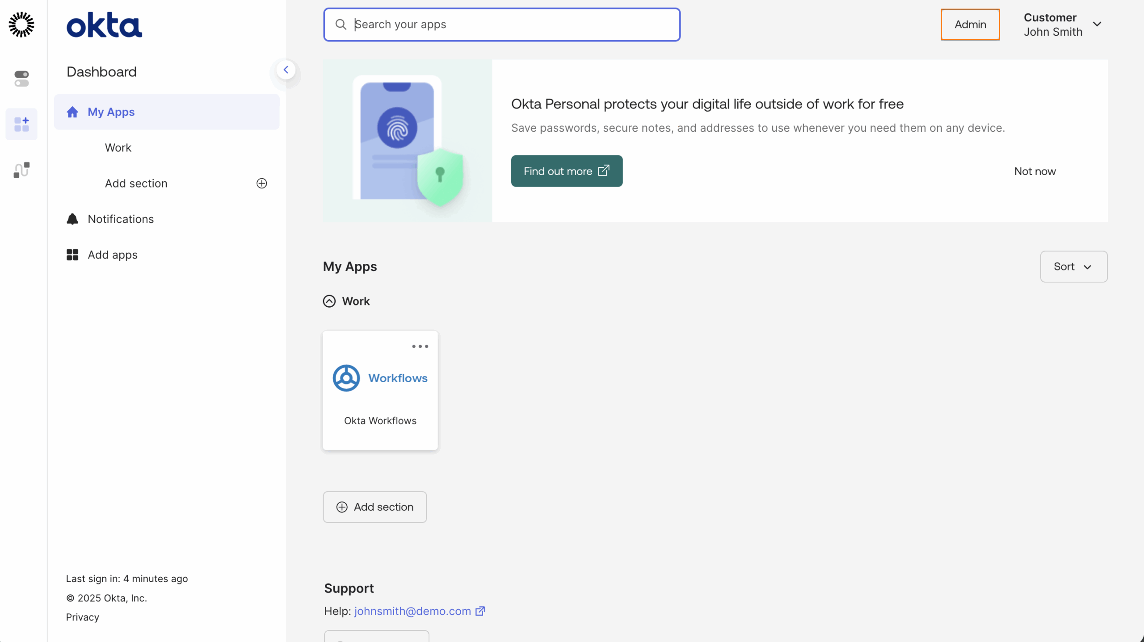
Task: Collapse the sidebar using the left chevron
Action: coord(286,69)
